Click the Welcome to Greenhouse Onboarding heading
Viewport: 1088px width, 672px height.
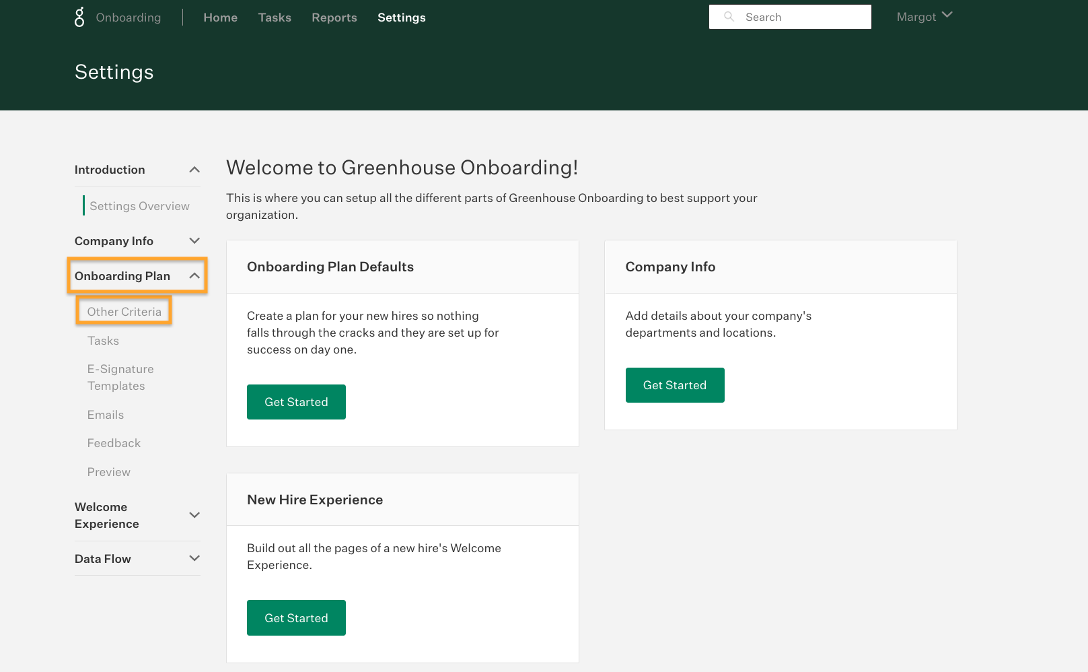(402, 167)
